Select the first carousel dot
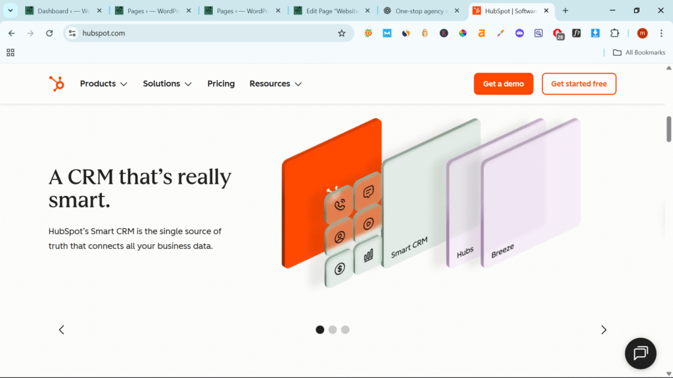 pos(320,329)
